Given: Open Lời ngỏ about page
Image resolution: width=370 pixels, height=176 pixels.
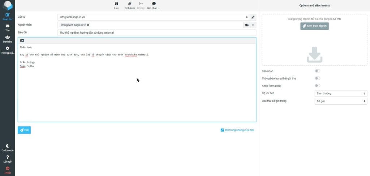Looking at the screenshot, I should click(x=7, y=159).
